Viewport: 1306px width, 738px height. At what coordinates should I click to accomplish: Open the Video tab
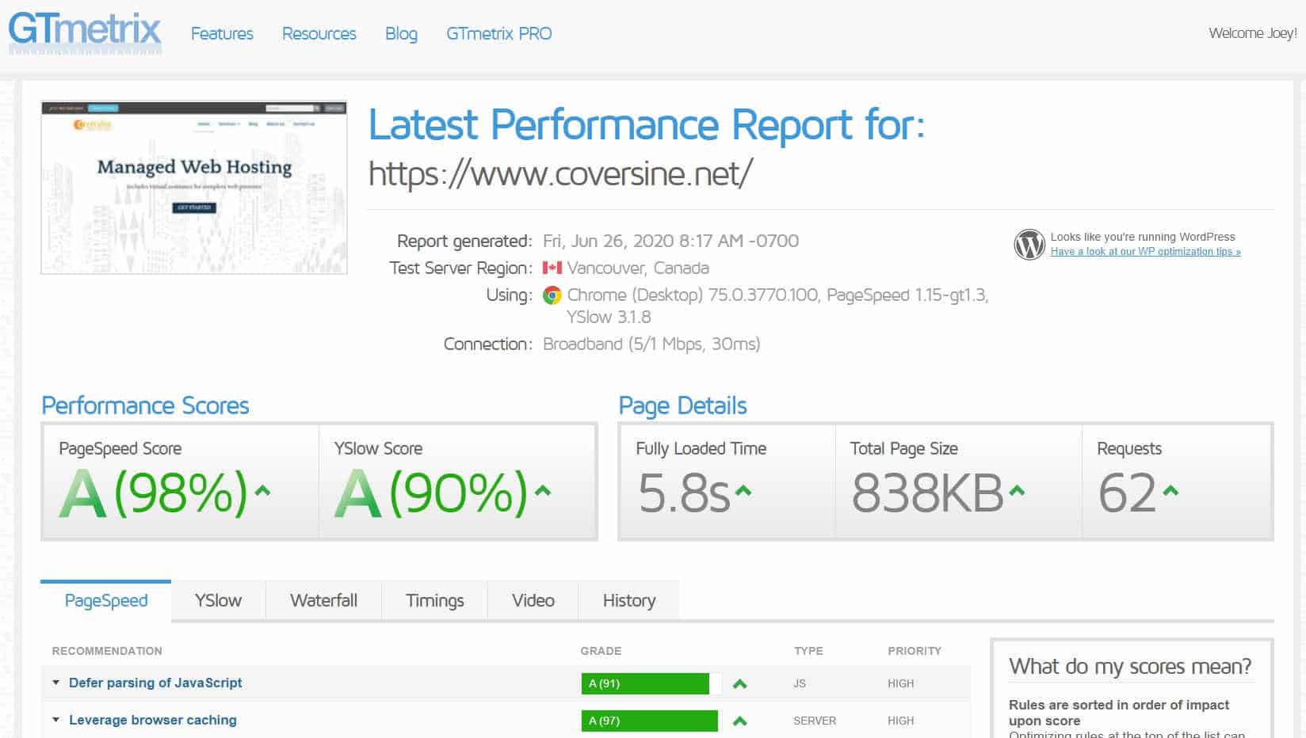point(533,600)
